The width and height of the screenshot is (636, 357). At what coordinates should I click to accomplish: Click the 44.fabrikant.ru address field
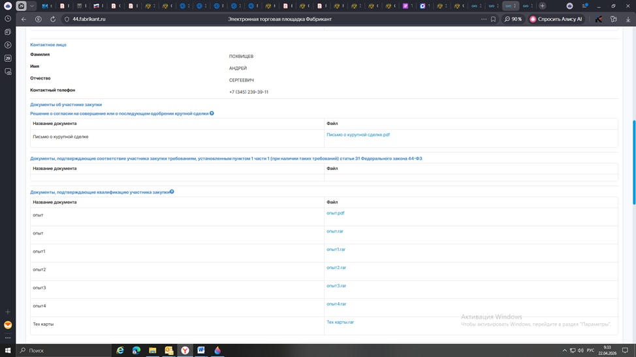[89, 19]
